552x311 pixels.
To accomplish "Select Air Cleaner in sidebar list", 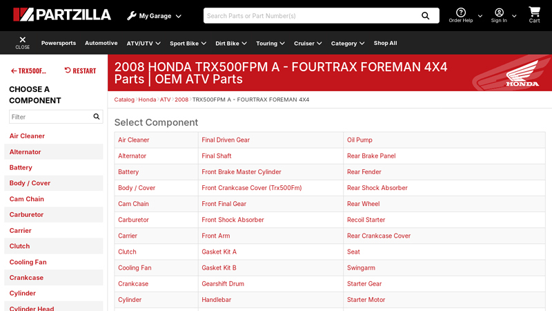I will click(27, 136).
